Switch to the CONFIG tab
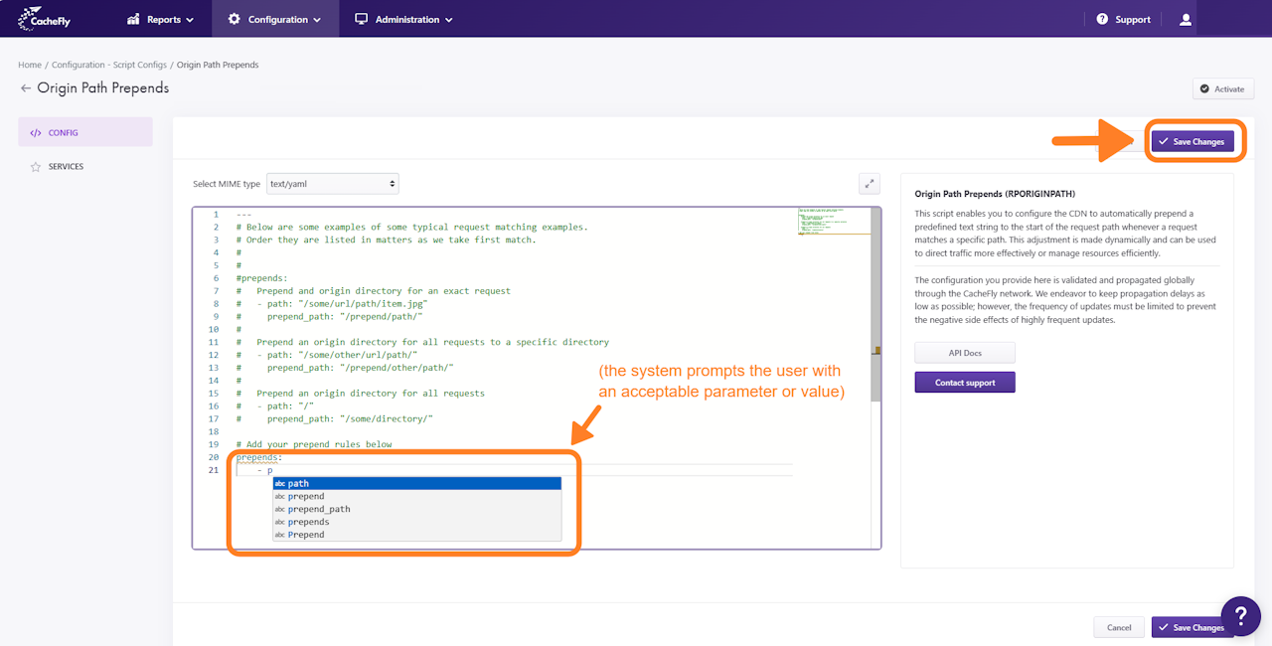Image resolution: width=1272 pixels, height=646 pixels. (x=85, y=132)
